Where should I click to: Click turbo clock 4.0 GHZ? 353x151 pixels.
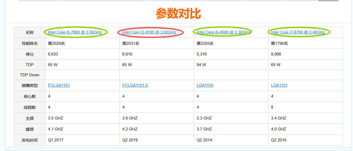point(279,129)
